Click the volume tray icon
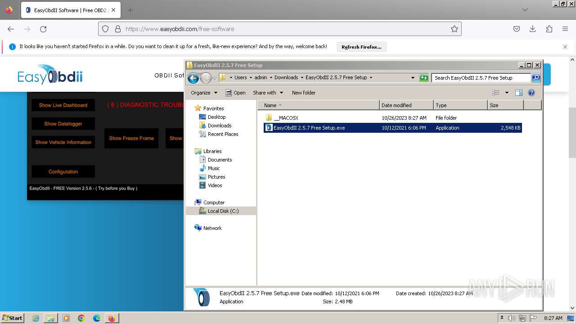 click(x=512, y=318)
